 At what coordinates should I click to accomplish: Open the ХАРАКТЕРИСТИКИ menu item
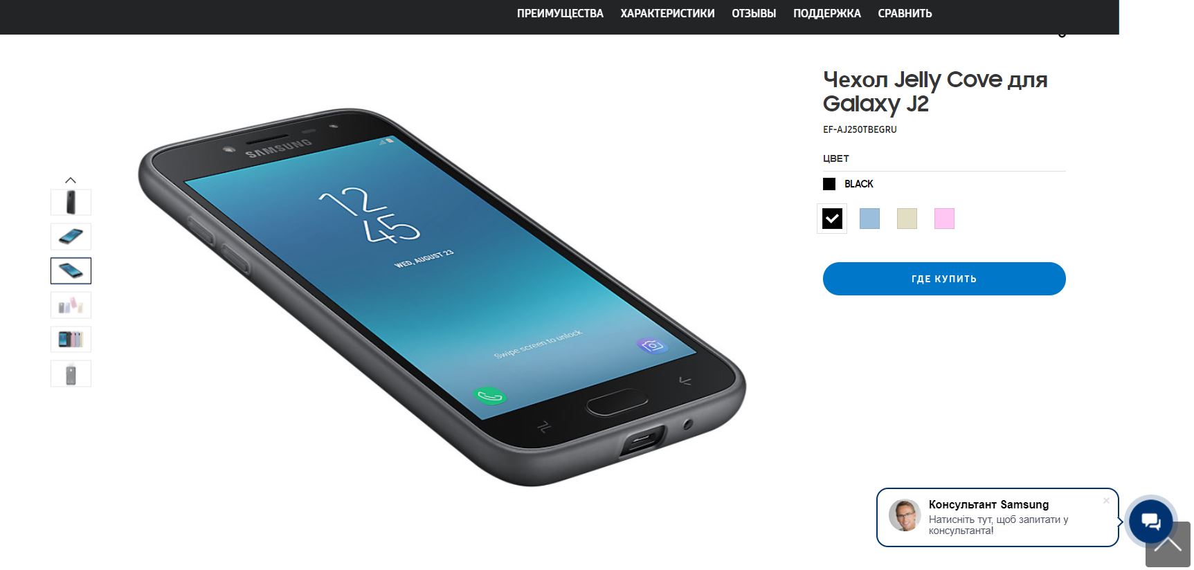(x=667, y=13)
